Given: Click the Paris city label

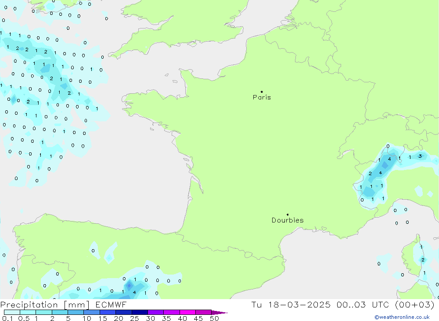Looking at the screenshot, I should 262,97.
